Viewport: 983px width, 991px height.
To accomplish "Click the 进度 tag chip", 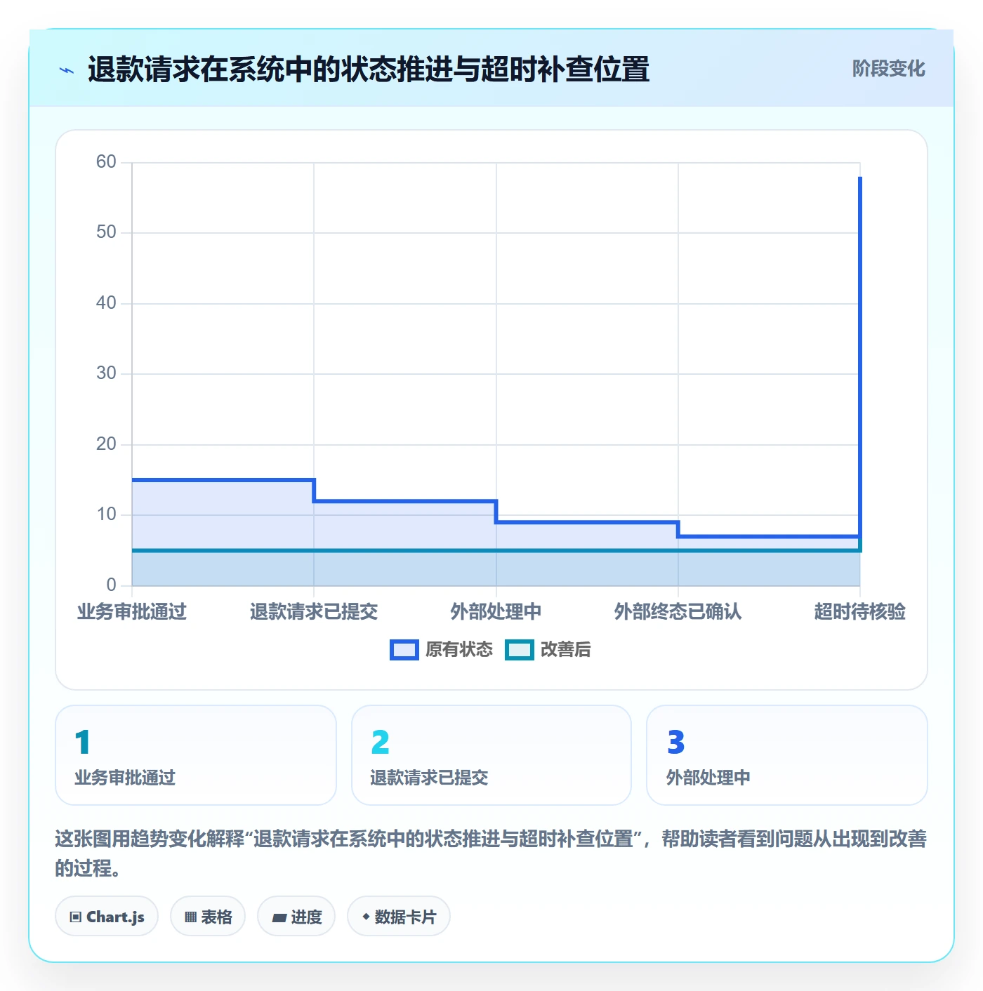I will (296, 917).
